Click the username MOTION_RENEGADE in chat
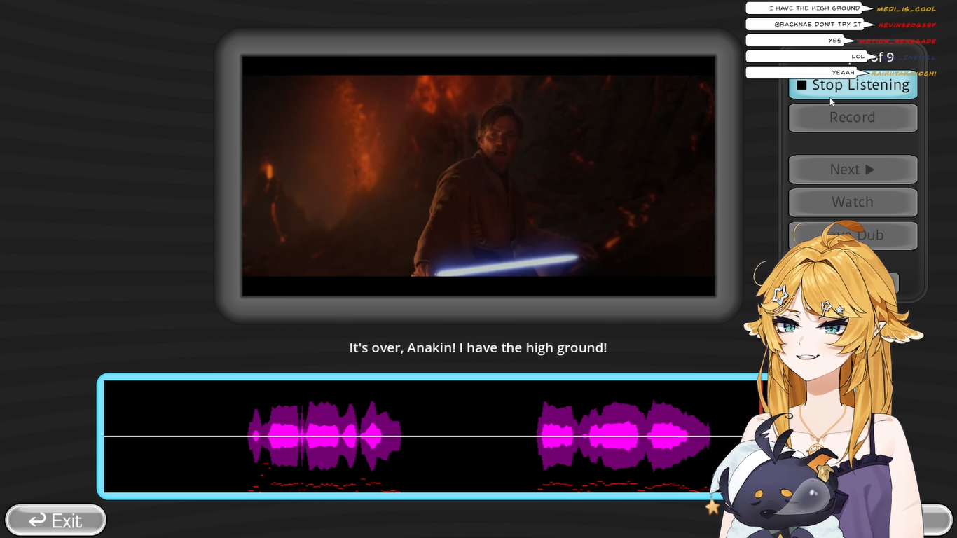Screen dimensions: 957x538 [897, 41]
